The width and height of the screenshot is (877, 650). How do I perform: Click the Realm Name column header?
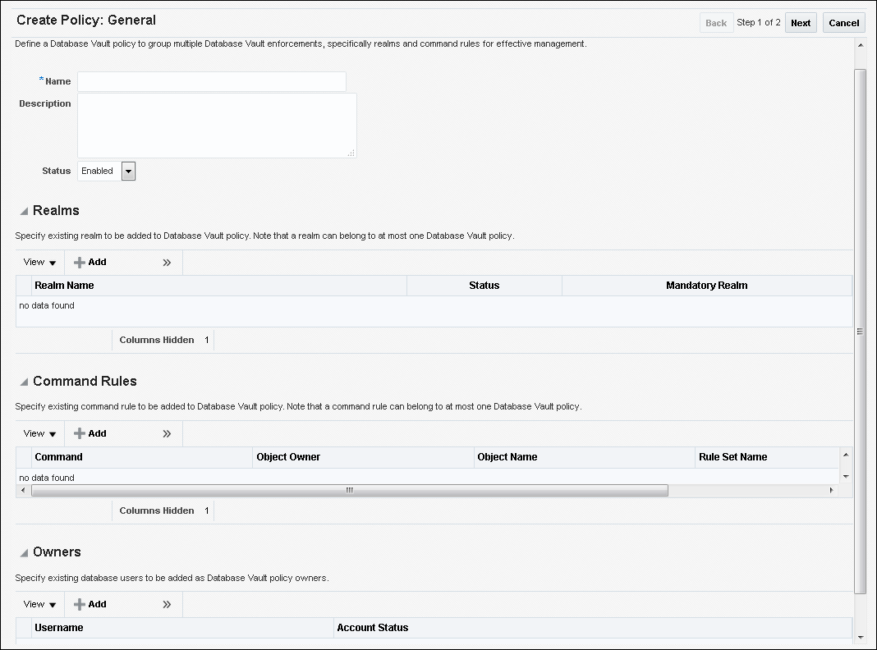click(x=64, y=286)
